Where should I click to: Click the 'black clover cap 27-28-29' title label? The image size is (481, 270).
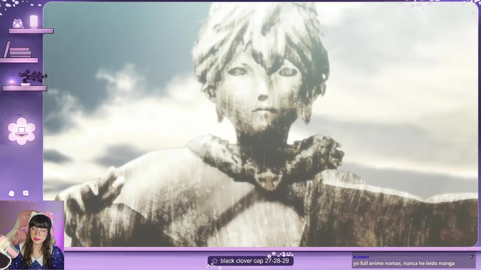click(x=254, y=261)
